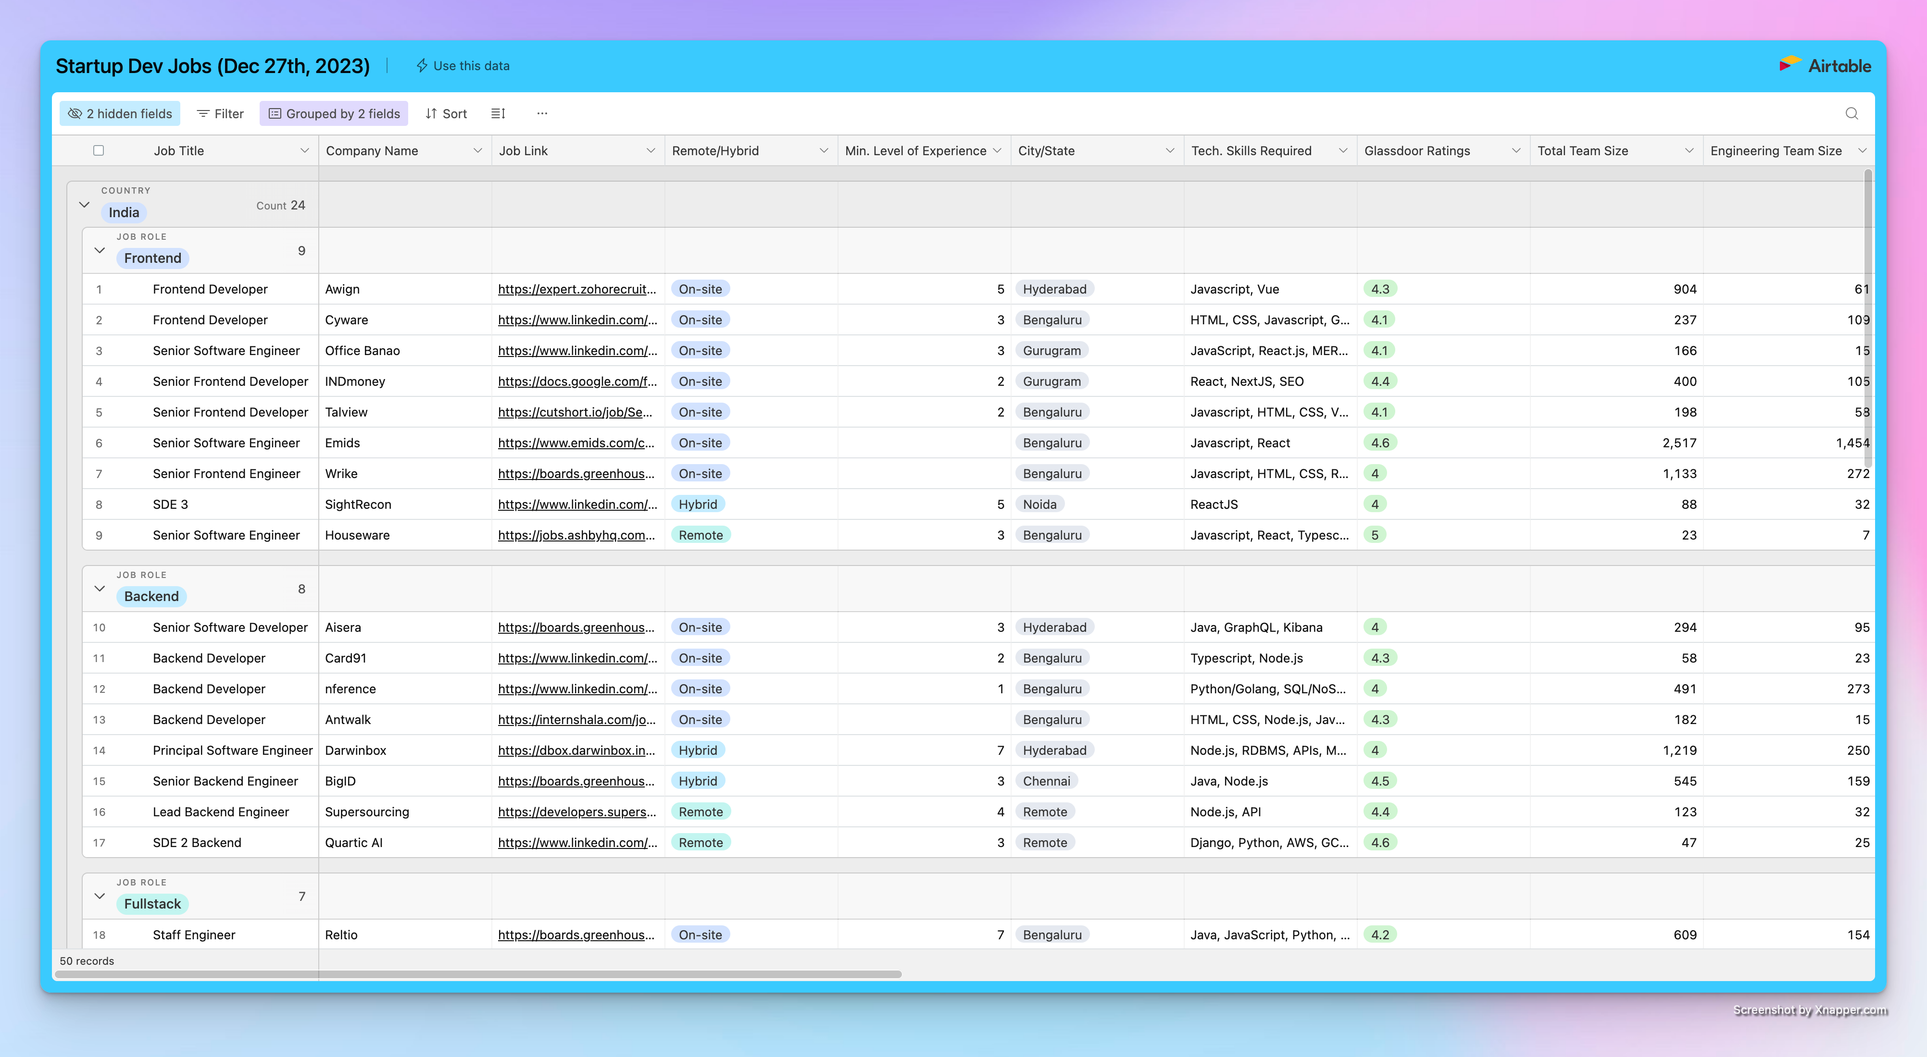Open Engineering Team Size column dropdown

(1862, 150)
